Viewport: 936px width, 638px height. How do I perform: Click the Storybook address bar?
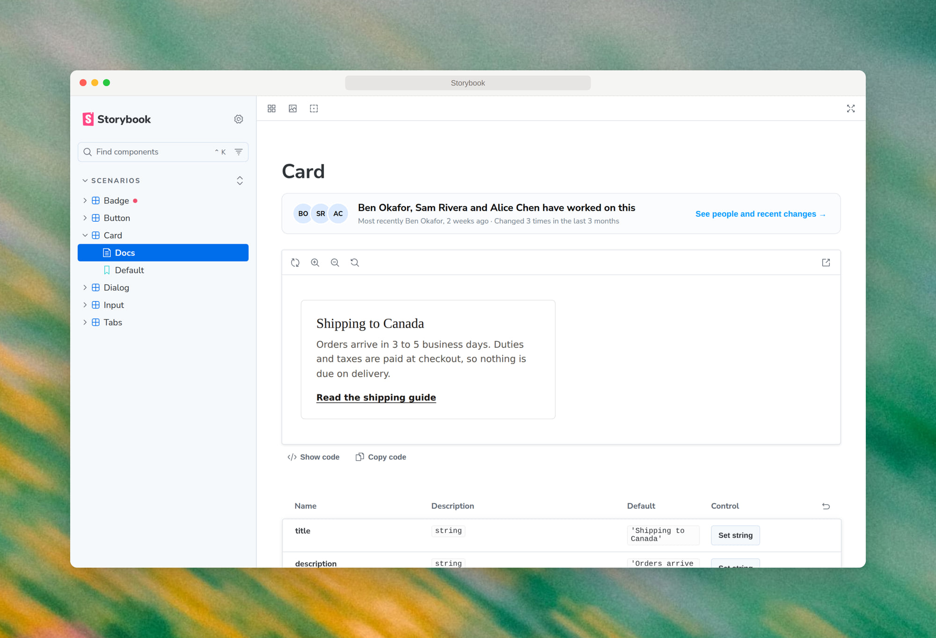(x=468, y=83)
